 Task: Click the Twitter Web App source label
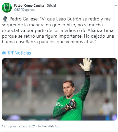tap(49, 126)
